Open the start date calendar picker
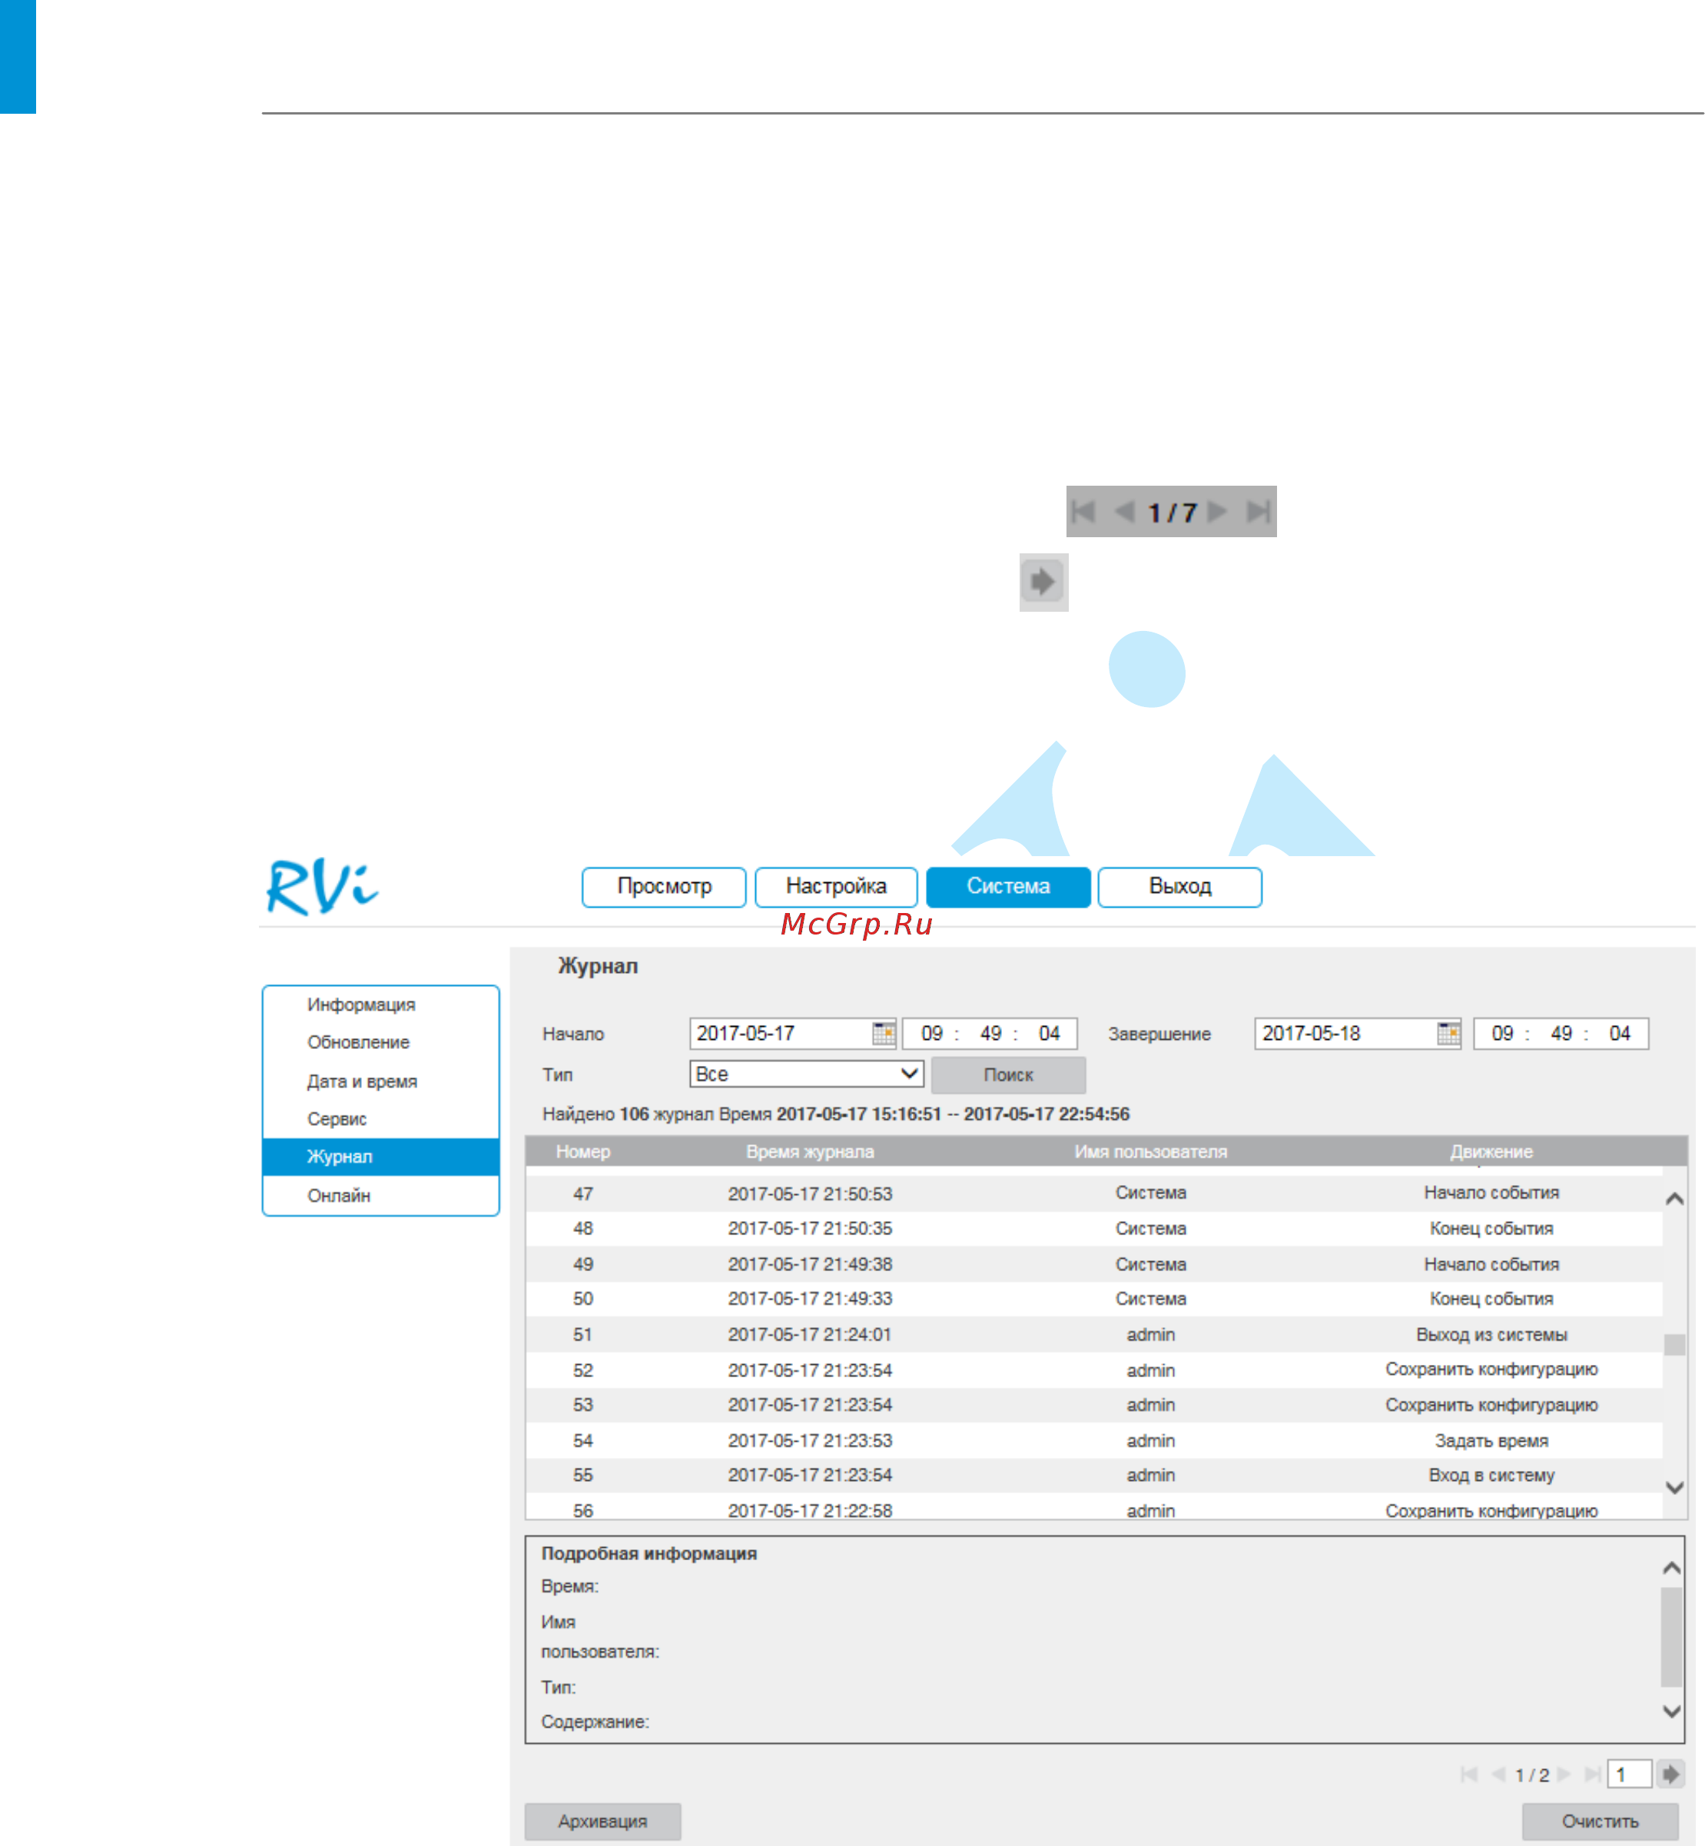Viewport: 1705px width, 1846px height. pos(884,1034)
